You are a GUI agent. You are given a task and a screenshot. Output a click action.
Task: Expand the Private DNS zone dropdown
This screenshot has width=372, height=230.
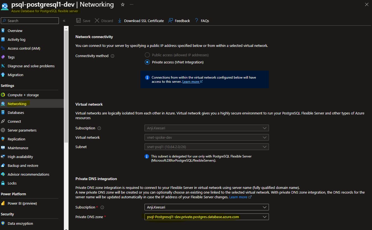(x=206, y=217)
